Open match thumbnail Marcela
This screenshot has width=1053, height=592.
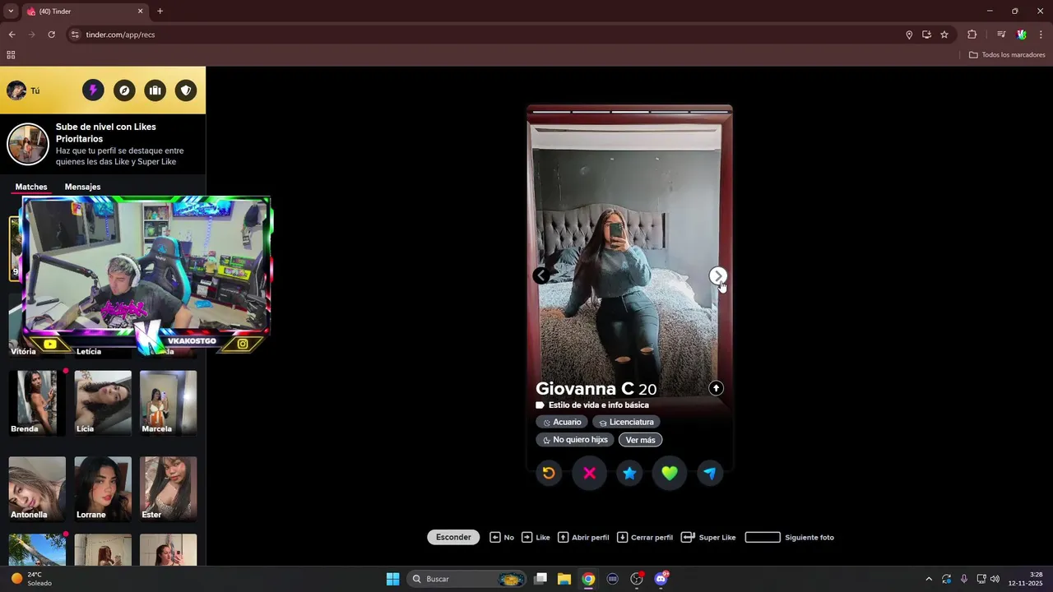coord(169,402)
